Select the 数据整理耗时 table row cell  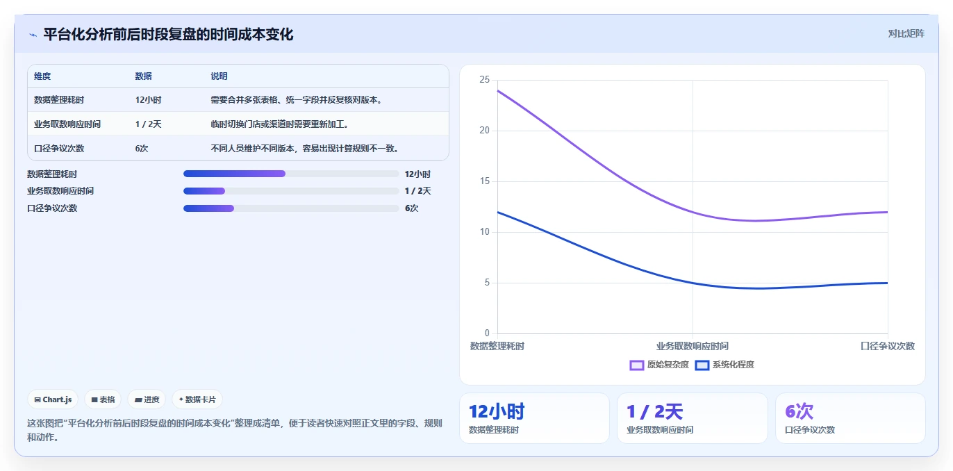pyautogui.click(x=59, y=100)
